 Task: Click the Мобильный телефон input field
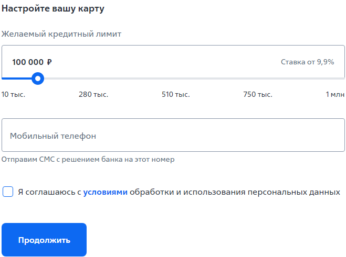(173, 135)
